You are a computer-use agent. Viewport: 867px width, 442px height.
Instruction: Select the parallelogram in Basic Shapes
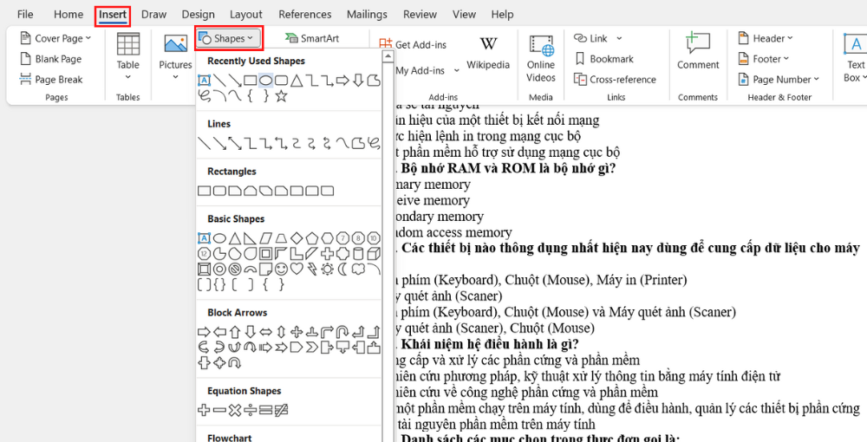pyautogui.click(x=266, y=238)
